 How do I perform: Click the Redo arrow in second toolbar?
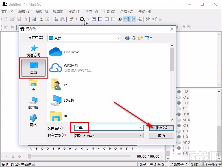12,27
